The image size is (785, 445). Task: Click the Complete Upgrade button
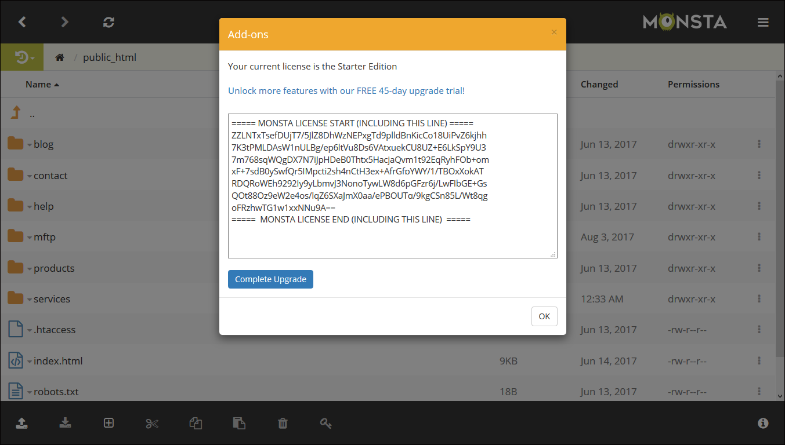pyautogui.click(x=270, y=279)
